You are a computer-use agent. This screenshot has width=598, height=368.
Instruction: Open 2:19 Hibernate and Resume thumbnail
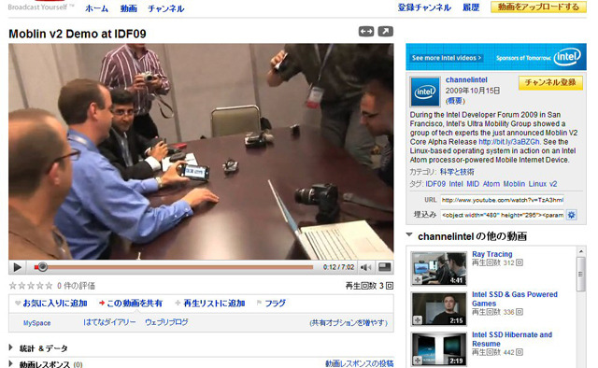coord(438,349)
